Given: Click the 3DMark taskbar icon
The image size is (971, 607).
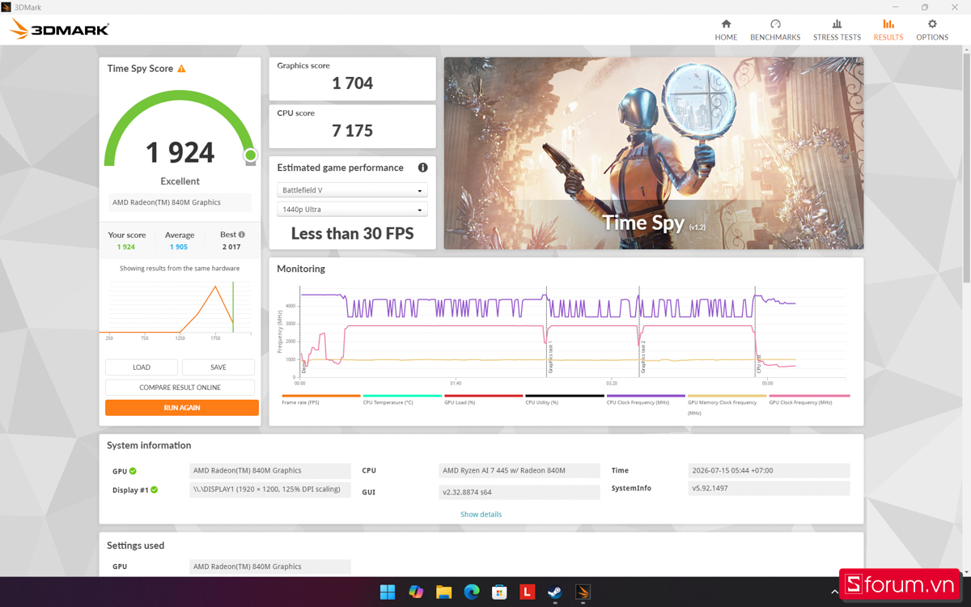Looking at the screenshot, I should [583, 592].
